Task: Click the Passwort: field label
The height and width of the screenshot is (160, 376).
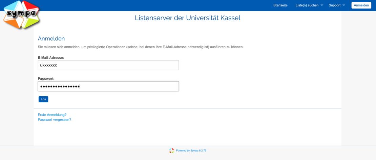Action: [x=46, y=79]
